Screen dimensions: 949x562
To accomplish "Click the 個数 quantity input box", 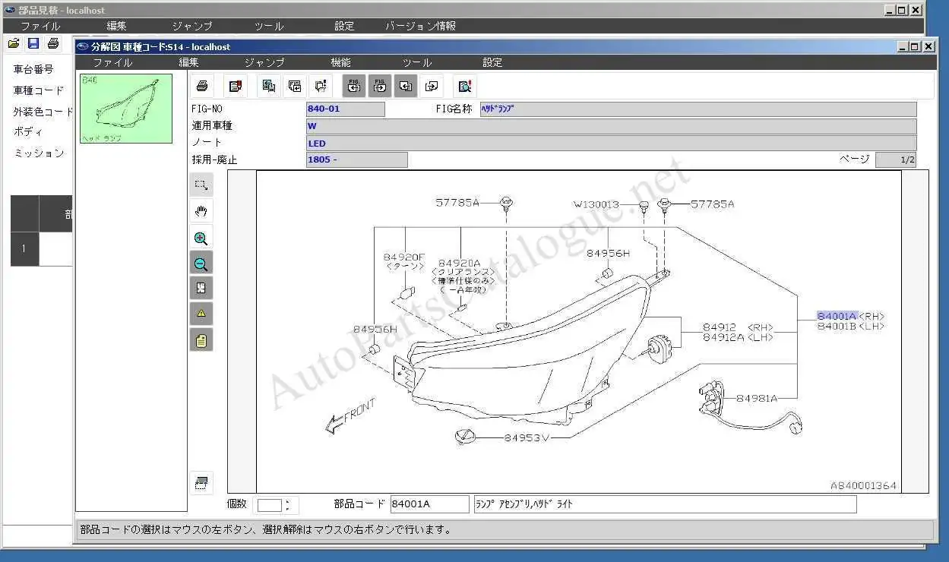I will click(269, 504).
